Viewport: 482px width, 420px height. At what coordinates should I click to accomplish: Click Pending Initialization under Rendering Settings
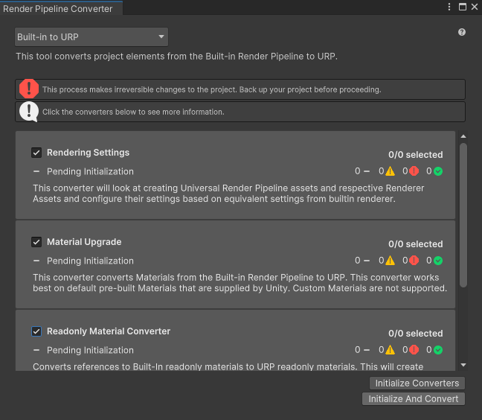coord(90,171)
